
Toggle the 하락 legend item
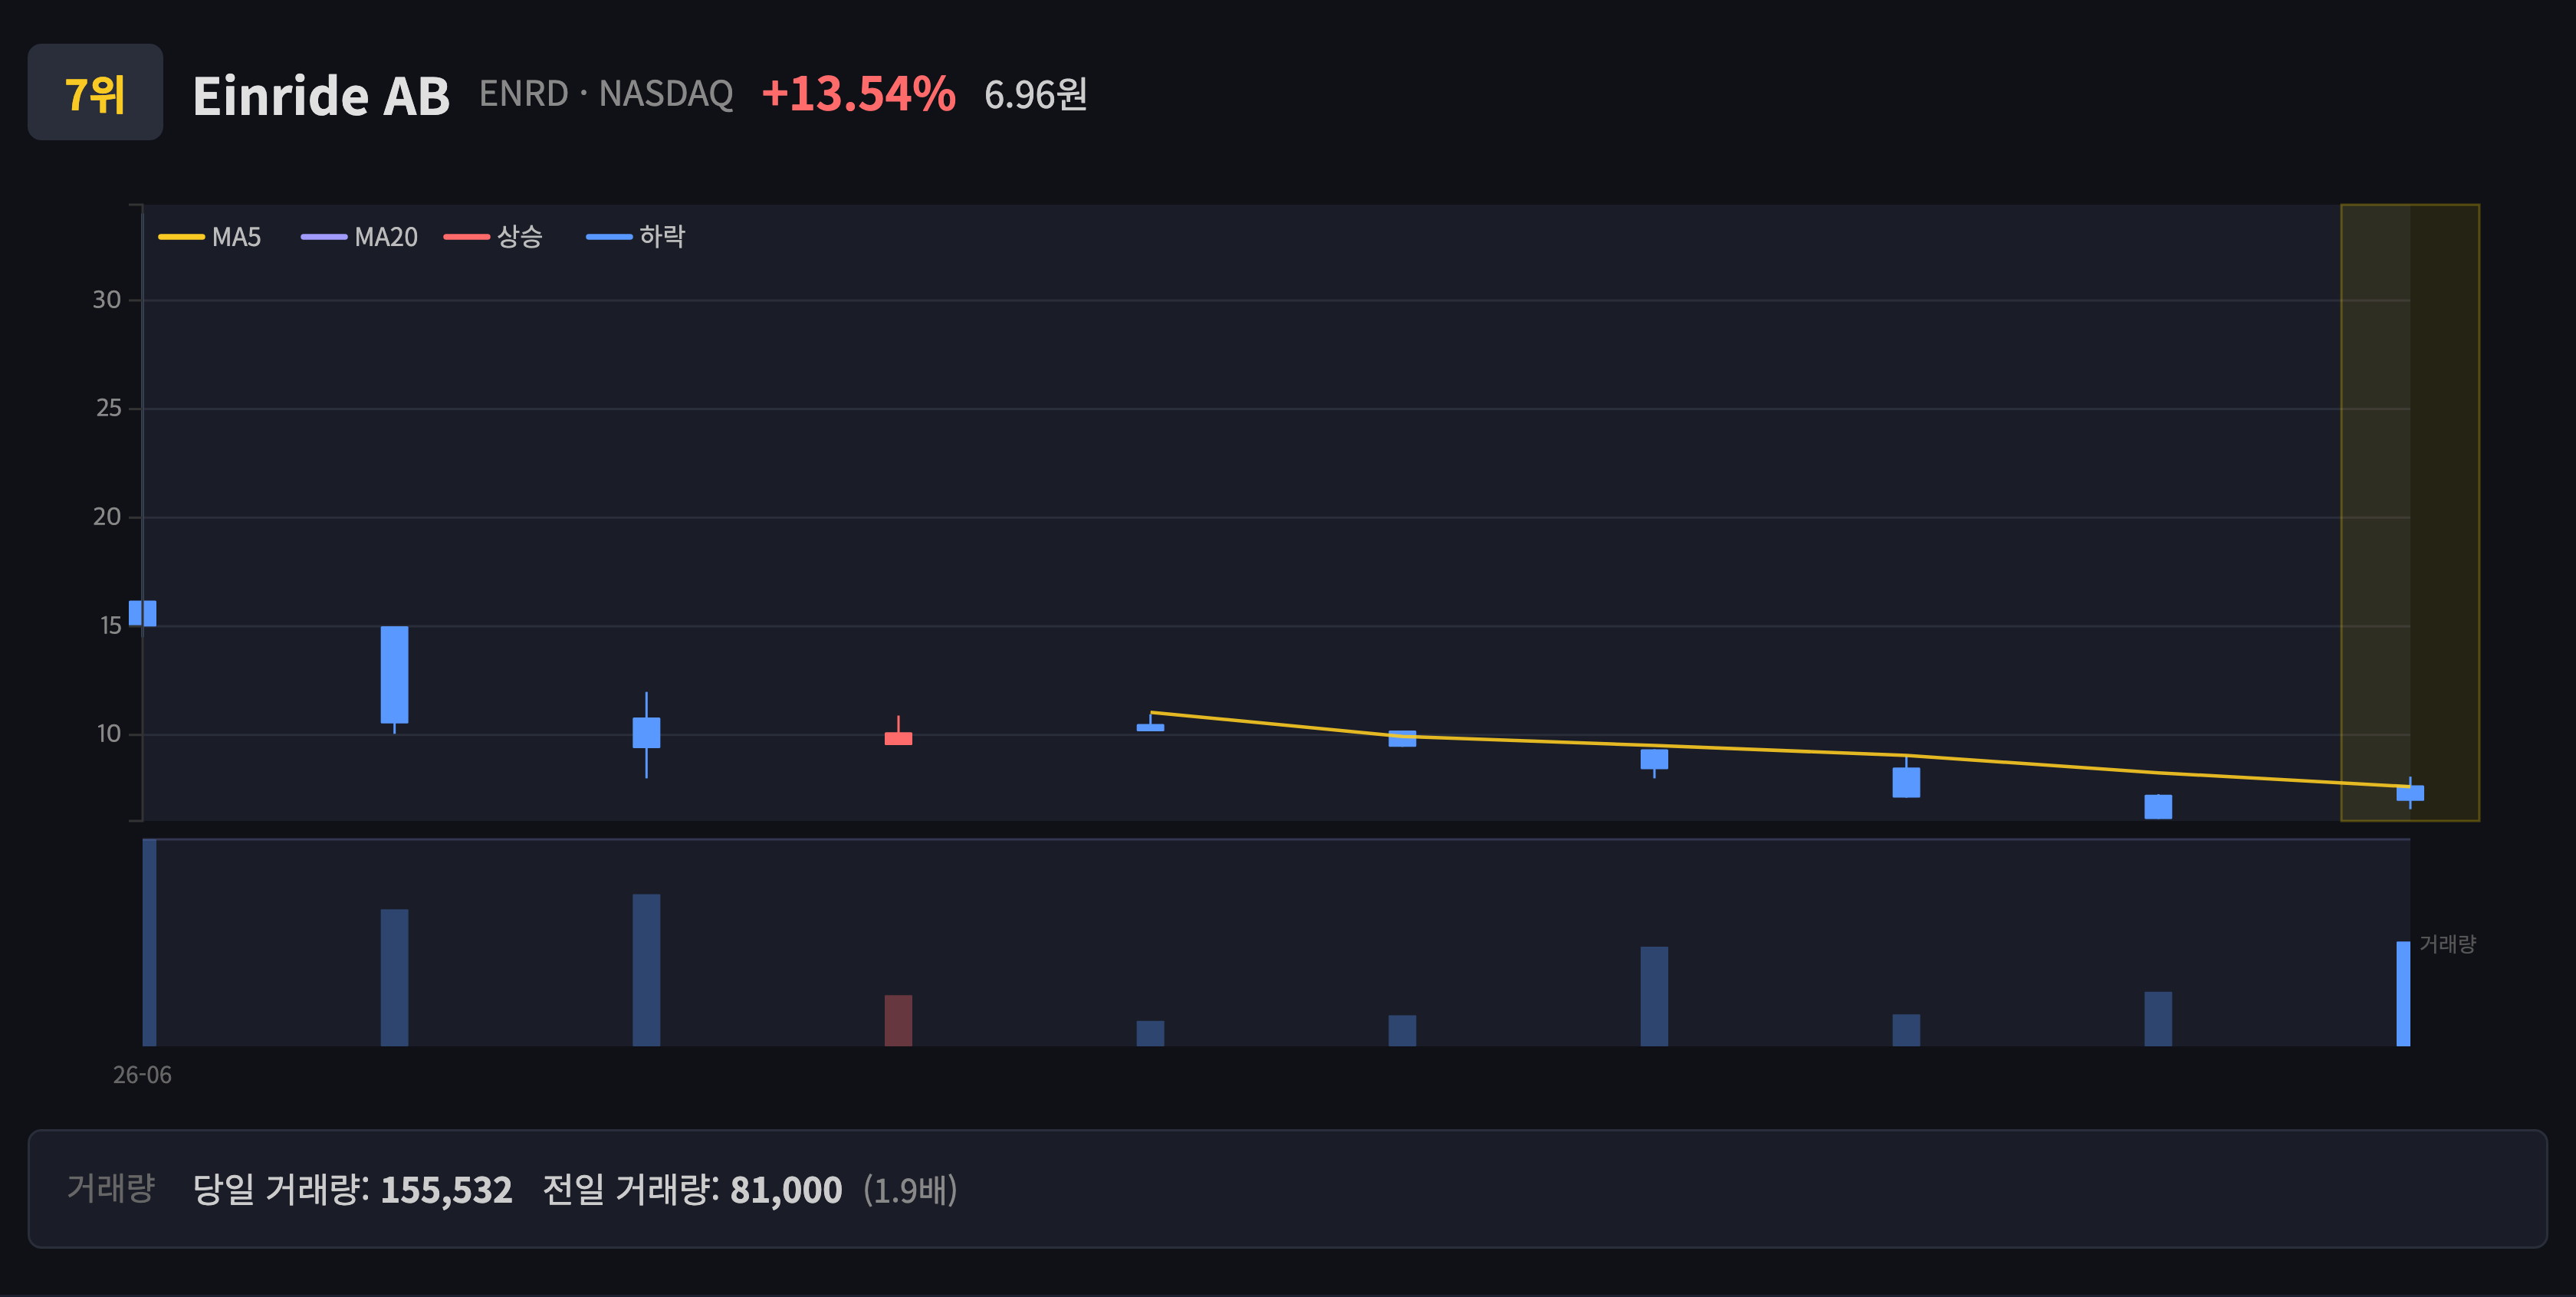click(636, 237)
